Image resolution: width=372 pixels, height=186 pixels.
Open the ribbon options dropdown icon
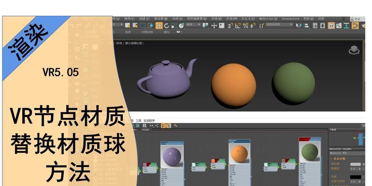179,32
